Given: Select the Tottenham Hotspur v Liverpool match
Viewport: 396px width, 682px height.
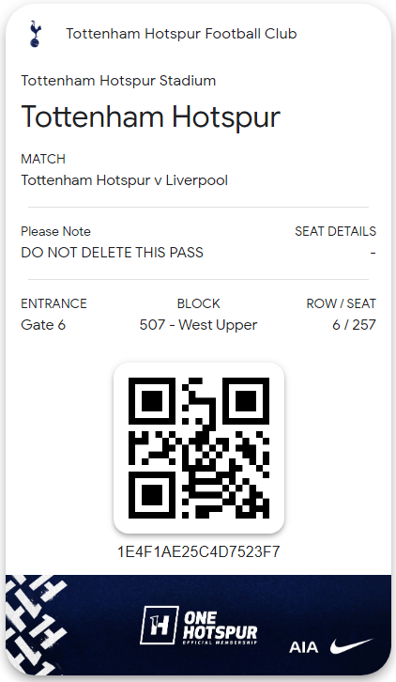Looking at the screenshot, I should click(x=124, y=180).
